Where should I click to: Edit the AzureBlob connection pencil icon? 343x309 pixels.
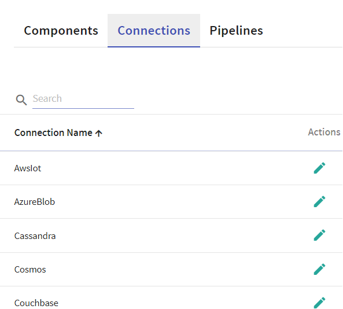pyautogui.click(x=320, y=201)
